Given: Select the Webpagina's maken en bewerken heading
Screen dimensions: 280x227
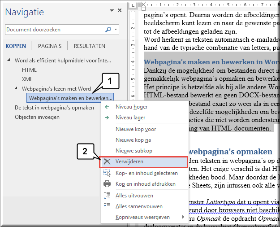Looking at the screenshot, I should 70,98.
